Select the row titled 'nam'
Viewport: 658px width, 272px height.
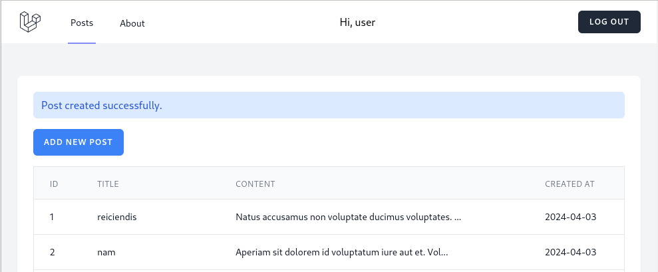pyautogui.click(x=329, y=252)
